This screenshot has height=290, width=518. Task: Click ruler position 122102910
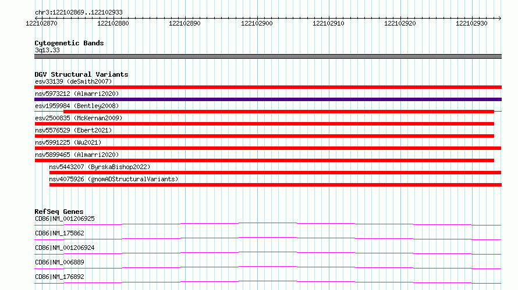point(328,23)
